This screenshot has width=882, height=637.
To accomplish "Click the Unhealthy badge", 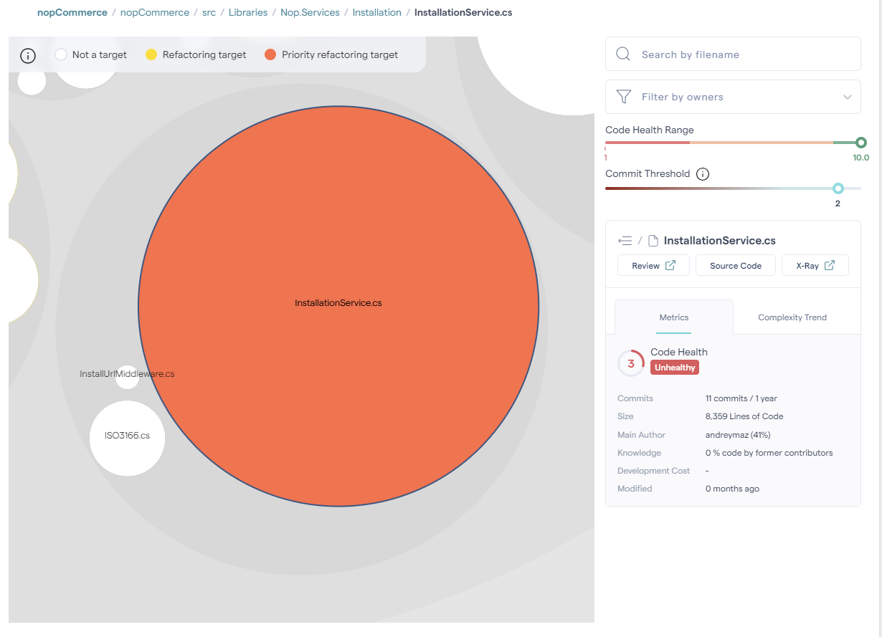I will pyautogui.click(x=675, y=368).
